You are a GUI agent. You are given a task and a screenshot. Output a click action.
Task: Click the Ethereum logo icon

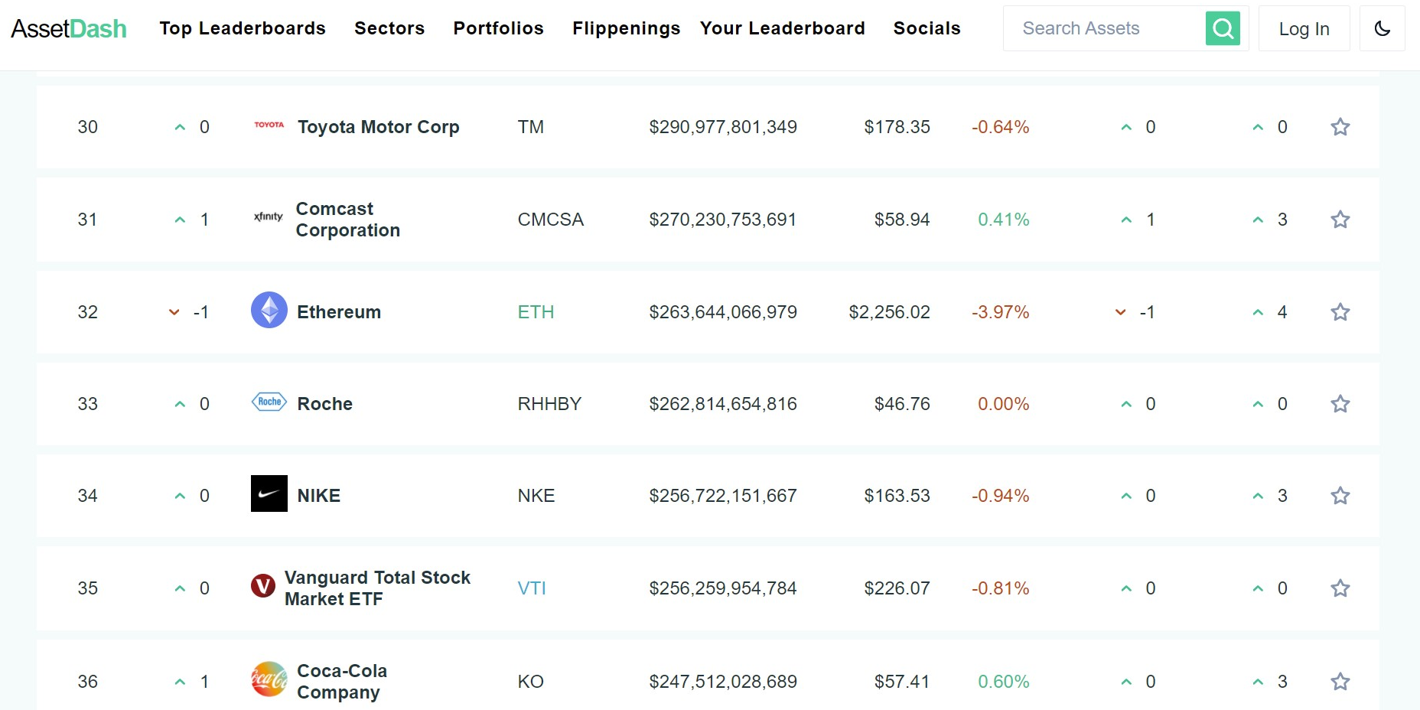[269, 311]
